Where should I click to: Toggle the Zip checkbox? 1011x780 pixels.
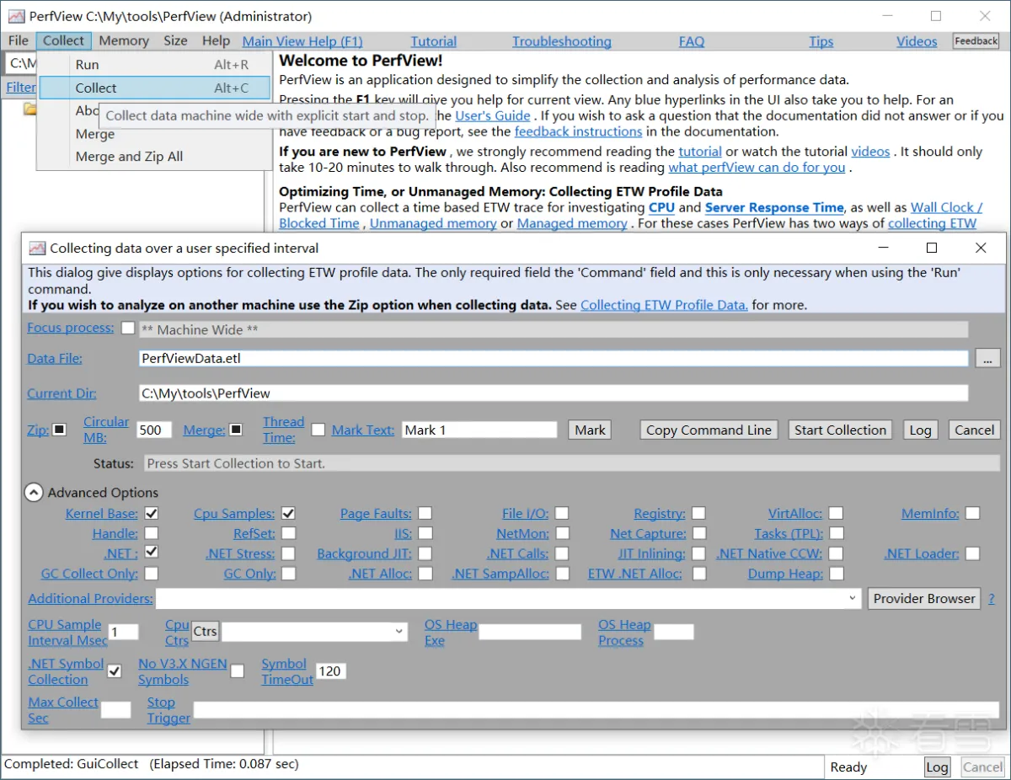point(59,430)
